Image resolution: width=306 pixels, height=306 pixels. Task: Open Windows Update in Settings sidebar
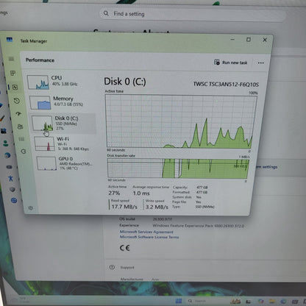pyautogui.click(x=14, y=201)
